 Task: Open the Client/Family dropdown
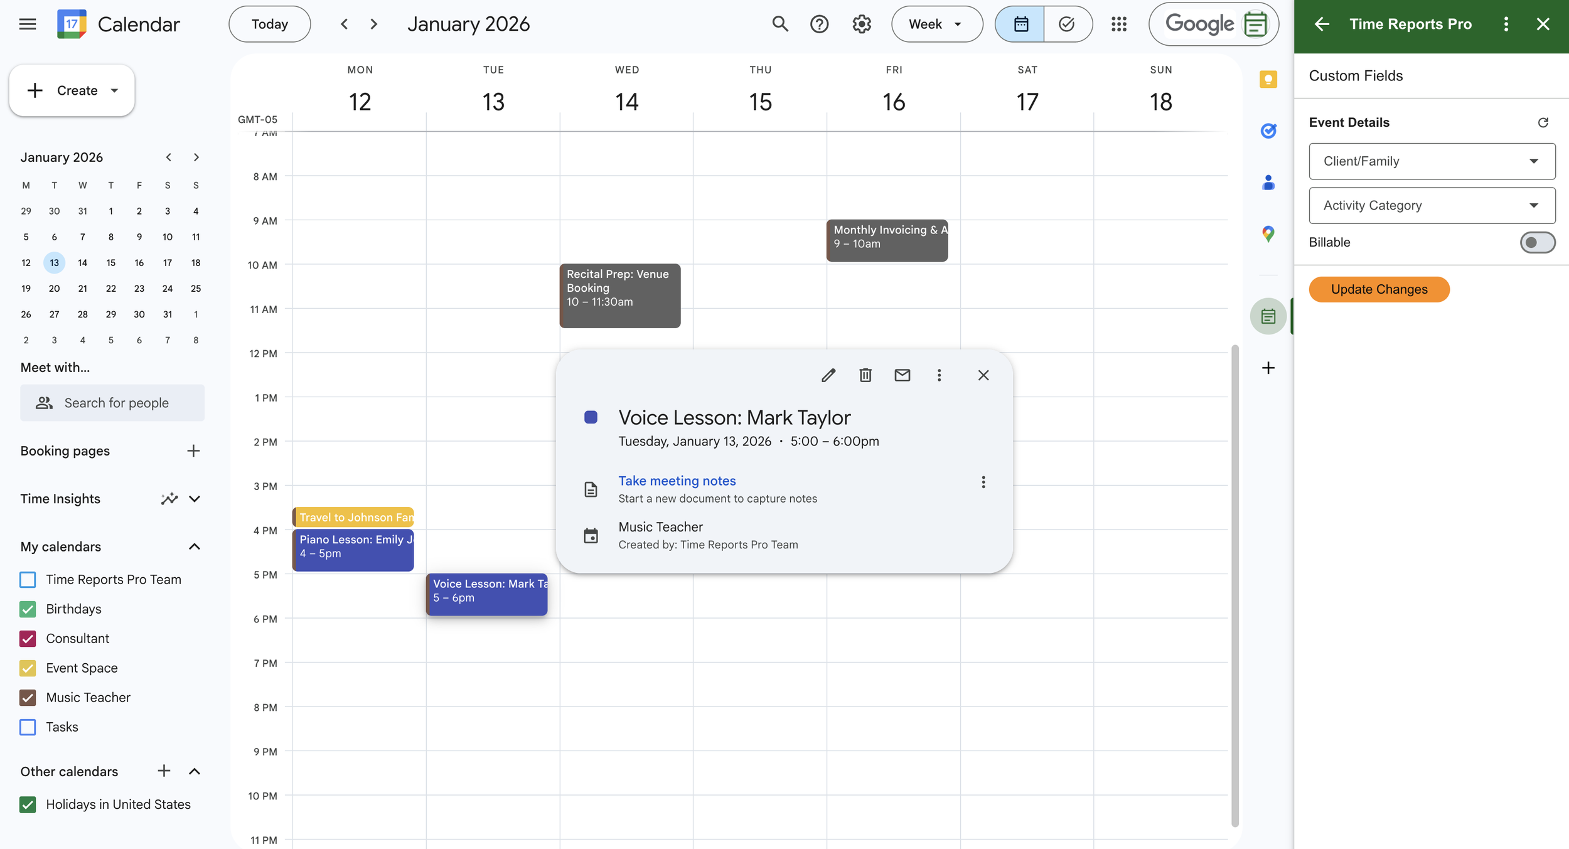tap(1432, 161)
